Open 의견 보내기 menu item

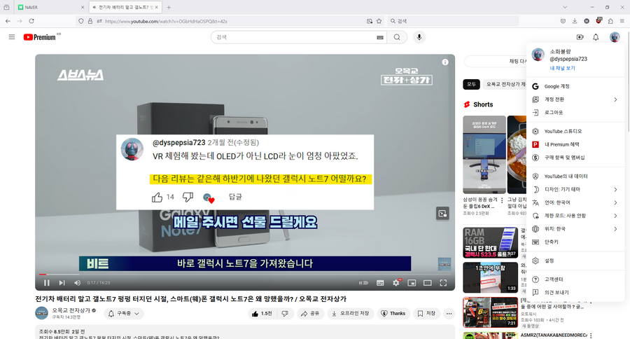pos(575,292)
